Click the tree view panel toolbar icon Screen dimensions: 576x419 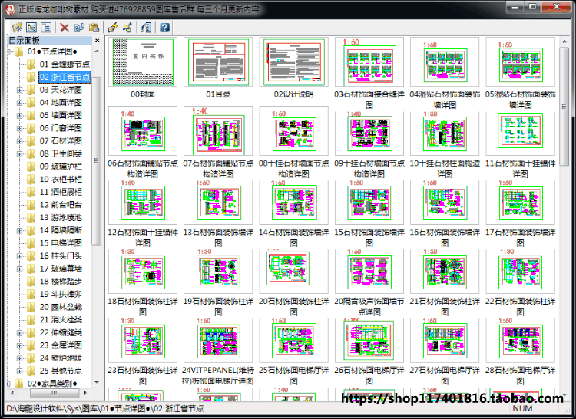coord(31,28)
